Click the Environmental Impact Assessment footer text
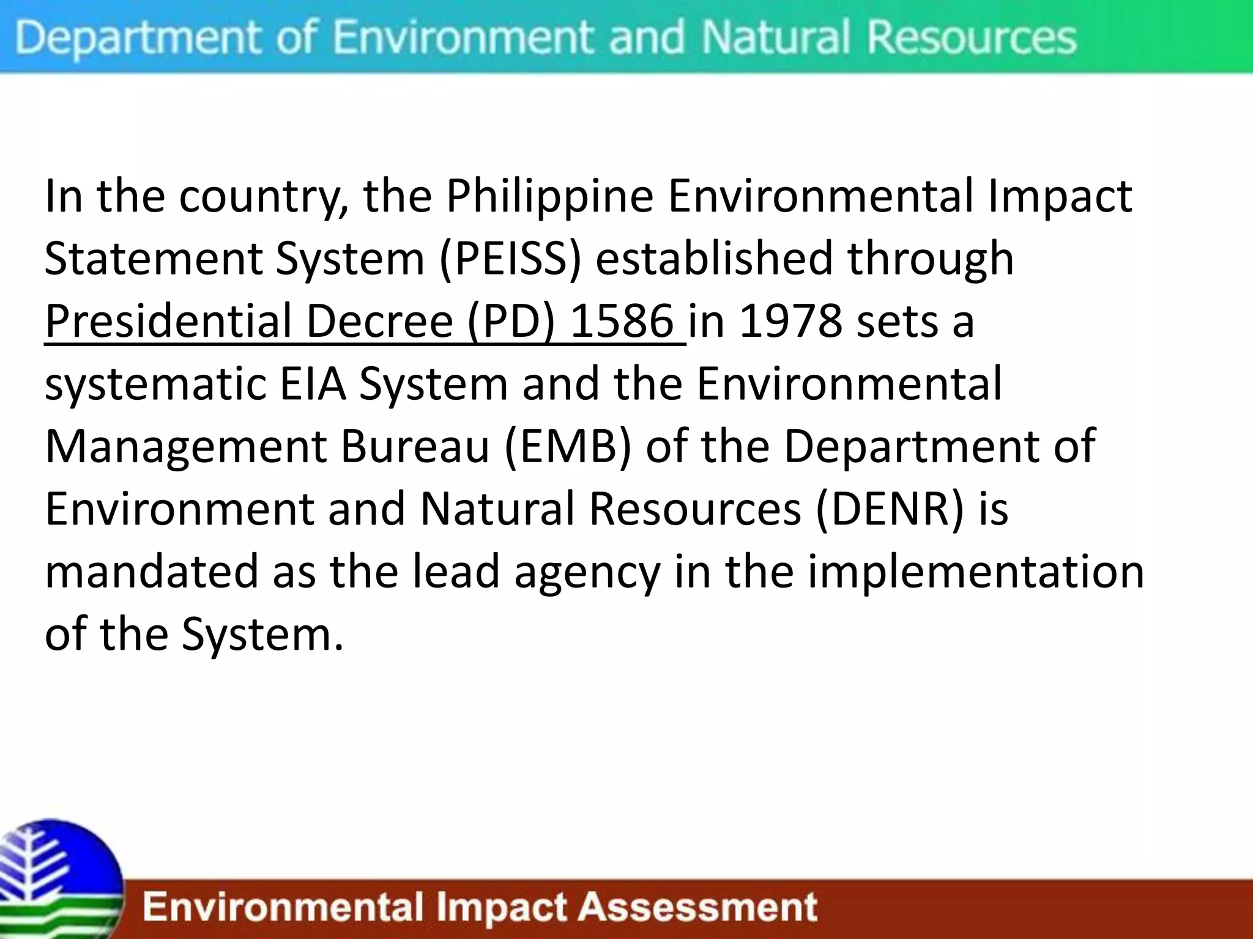Image resolution: width=1253 pixels, height=939 pixels. click(480, 906)
